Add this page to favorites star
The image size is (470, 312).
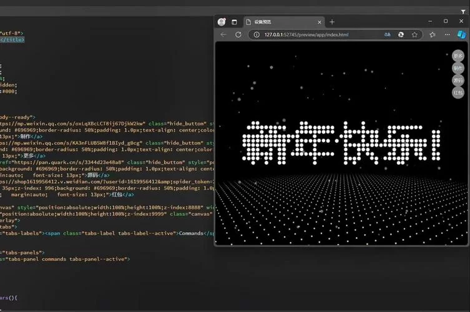pyautogui.click(x=414, y=35)
